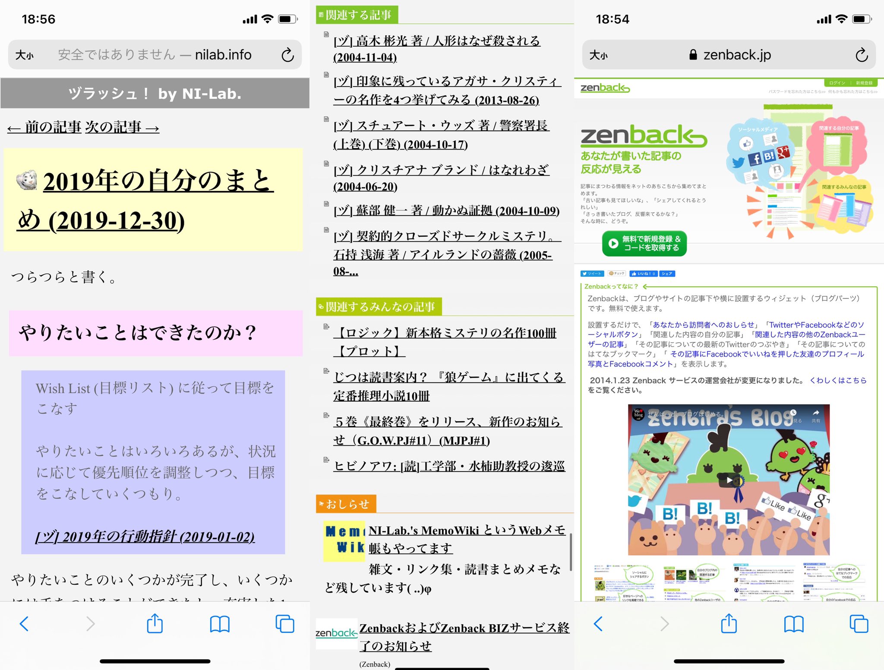
Task: Open the アガサ・クリスティー名作 article link
Action: (x=447, y=91)
